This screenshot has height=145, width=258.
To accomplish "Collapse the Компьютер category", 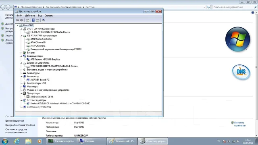I will (x=21, y=77).
